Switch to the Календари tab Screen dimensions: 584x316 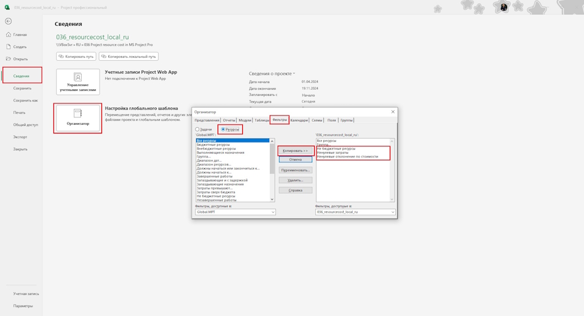click(x=299, y=120)
